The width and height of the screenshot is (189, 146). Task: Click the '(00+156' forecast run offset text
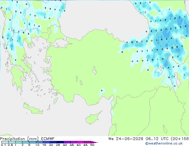[x=180, y=139]
